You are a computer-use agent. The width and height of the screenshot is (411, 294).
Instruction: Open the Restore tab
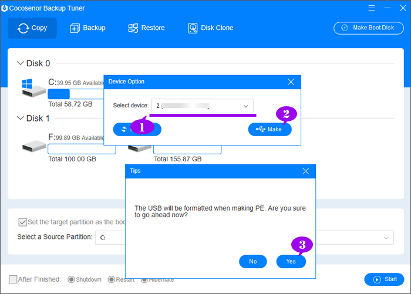pos(146,28)
